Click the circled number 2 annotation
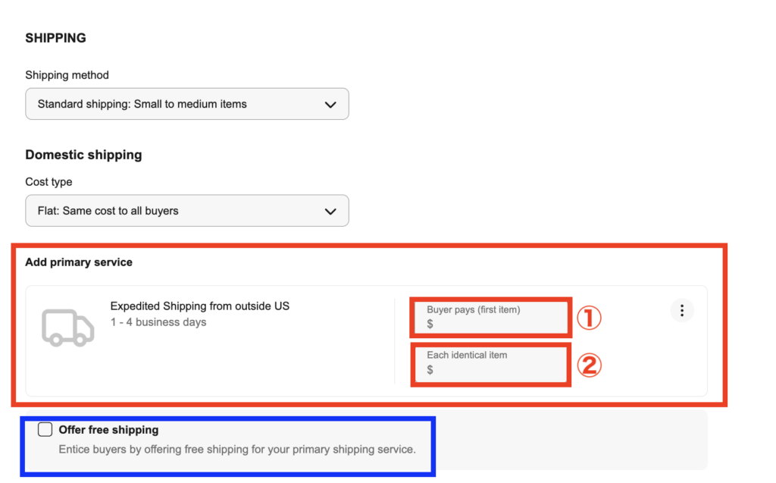Screen dimensions: 776x483 tap(589, 365)
